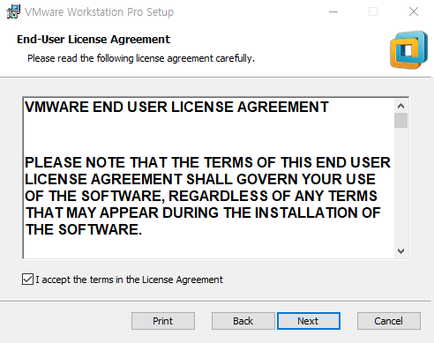The image size is (434, 343).
Task: Click the license text scrollbar thumb
Action: [400, 121]
